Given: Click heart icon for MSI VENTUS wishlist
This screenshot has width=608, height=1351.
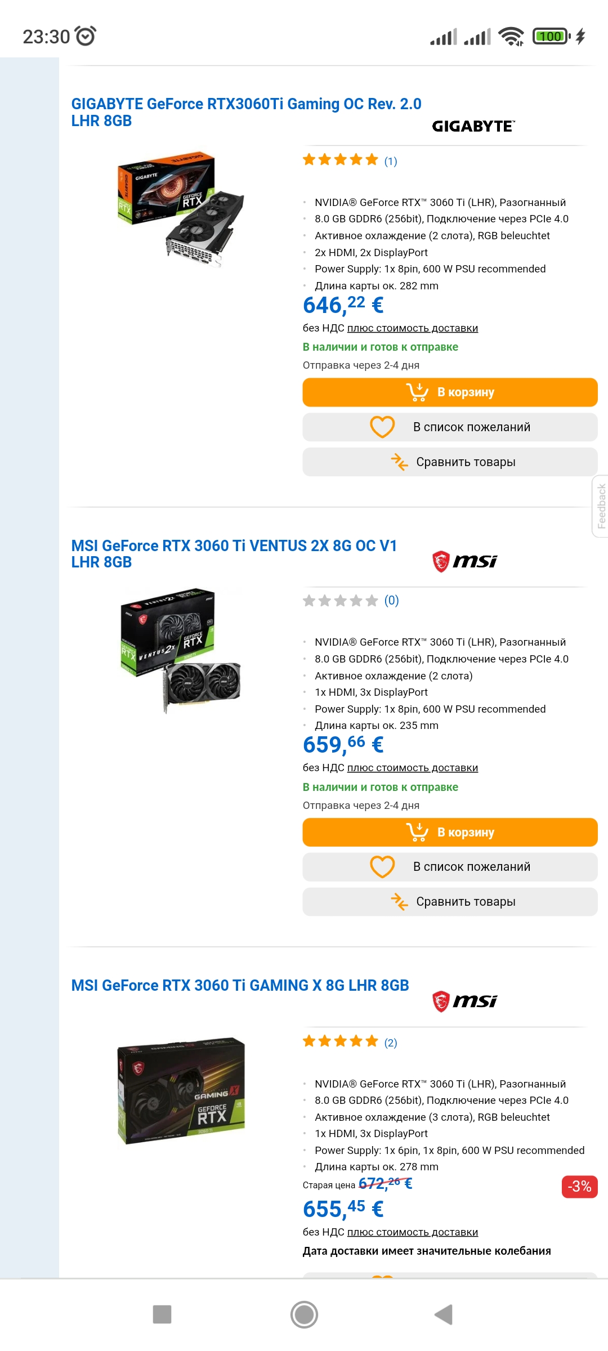Looking at the screenshot, I should point(382,867).
